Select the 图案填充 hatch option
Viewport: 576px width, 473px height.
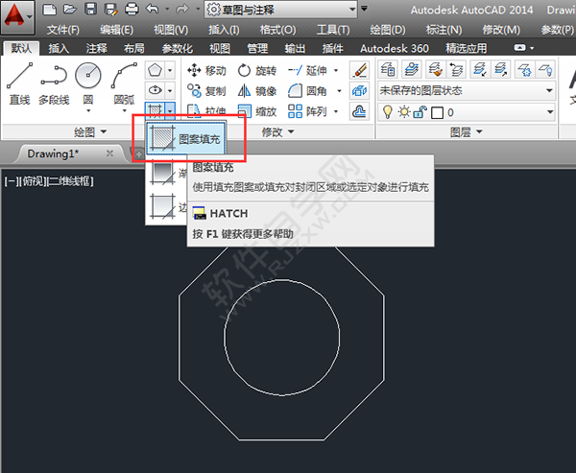186,138
